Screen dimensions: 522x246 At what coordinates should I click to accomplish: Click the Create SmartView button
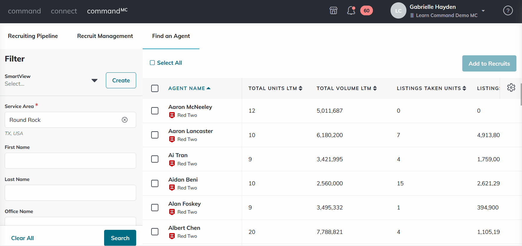(121, 80)
